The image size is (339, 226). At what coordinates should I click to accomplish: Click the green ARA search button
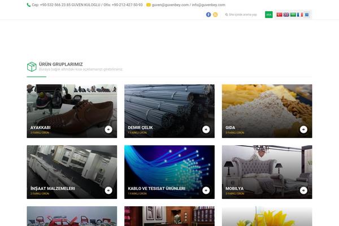pyautogui.click(x=269, y=15)
